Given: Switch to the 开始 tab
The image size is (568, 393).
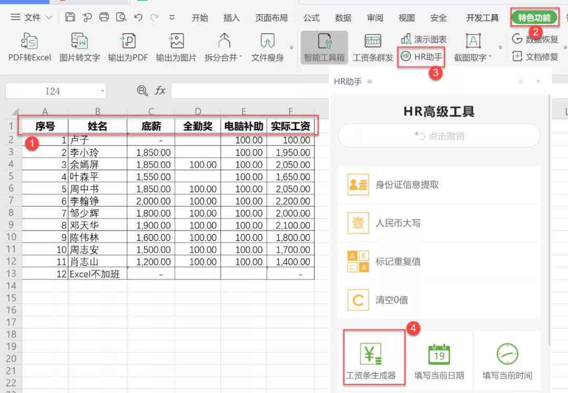Looking at the screenshot, I should click(x=200, y=18).
